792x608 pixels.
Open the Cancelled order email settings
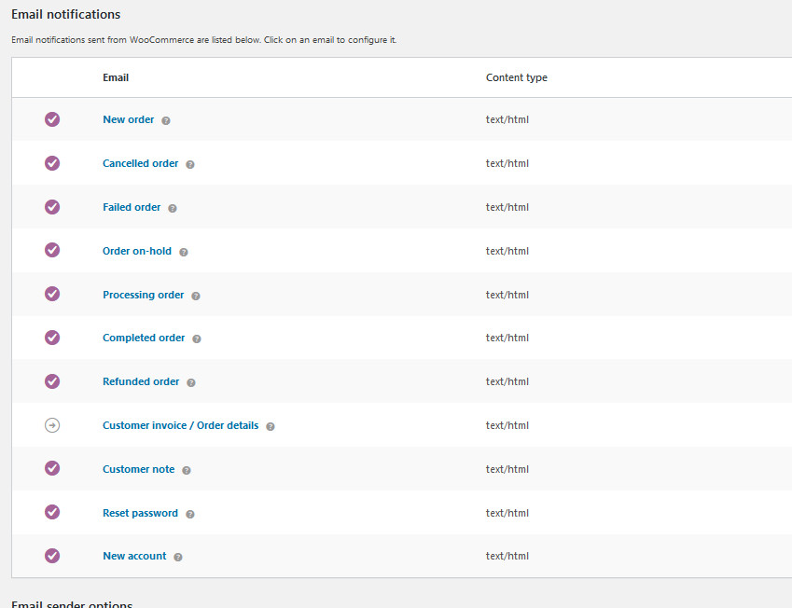click(x=141, y=163)
